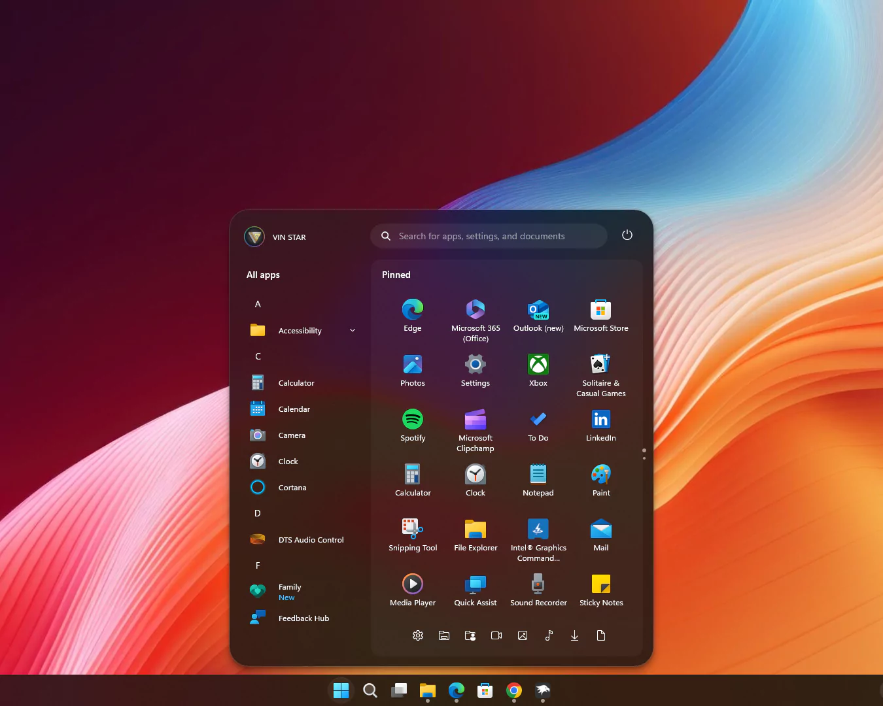Open Calculator in All apps list

click(302, 383)
